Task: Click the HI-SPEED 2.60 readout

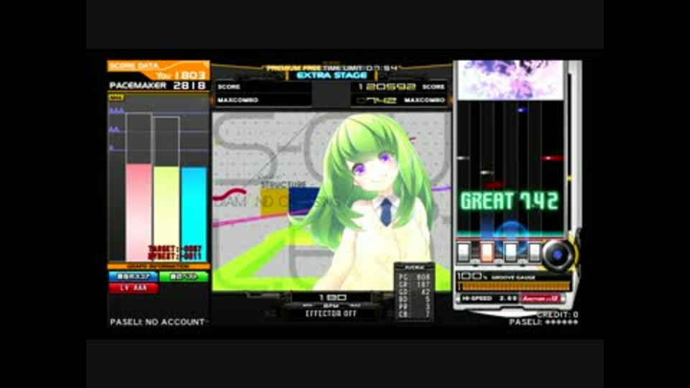Action: coord(489,298)
